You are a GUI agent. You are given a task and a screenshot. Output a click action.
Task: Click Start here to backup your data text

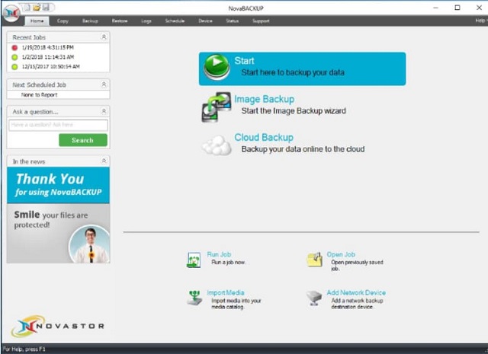pyautogui.click(x=293, y=73)
